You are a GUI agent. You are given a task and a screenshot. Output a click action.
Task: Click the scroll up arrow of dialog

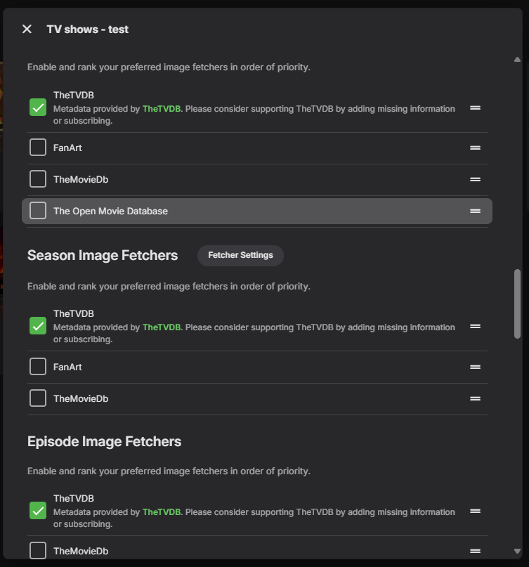point(518,60)
